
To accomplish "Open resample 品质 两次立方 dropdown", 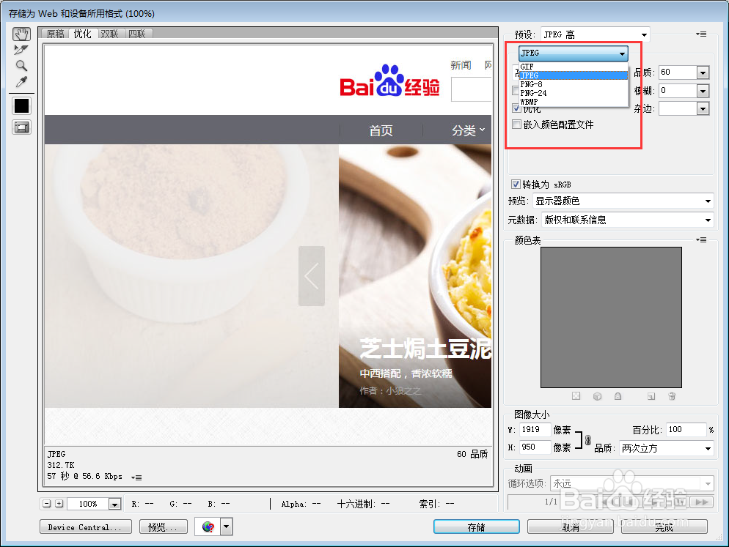I will [666, 448].
